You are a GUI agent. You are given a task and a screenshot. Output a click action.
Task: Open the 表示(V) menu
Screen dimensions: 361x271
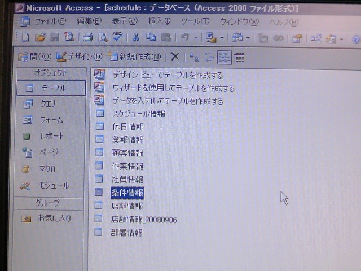125,21
